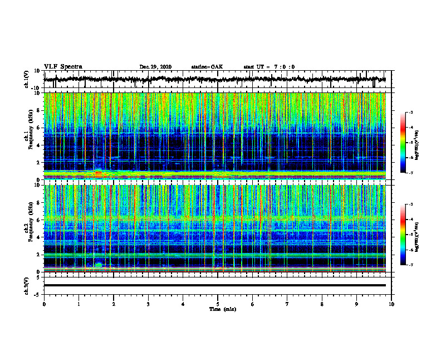
Task: Click the upper color scale bar for ch.1
Action: point(403,143)
